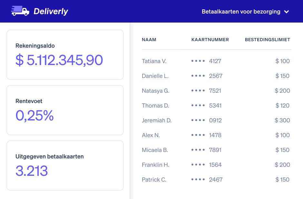Click the $ 300 limit for Jeremiah D.
303x199 pixels.
point(282,120)
